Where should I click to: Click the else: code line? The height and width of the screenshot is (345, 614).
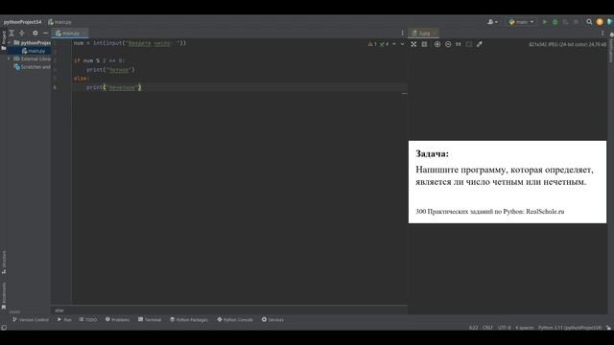82,79
